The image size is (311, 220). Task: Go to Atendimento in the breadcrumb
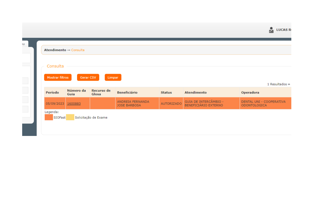(x=55, y=50)
